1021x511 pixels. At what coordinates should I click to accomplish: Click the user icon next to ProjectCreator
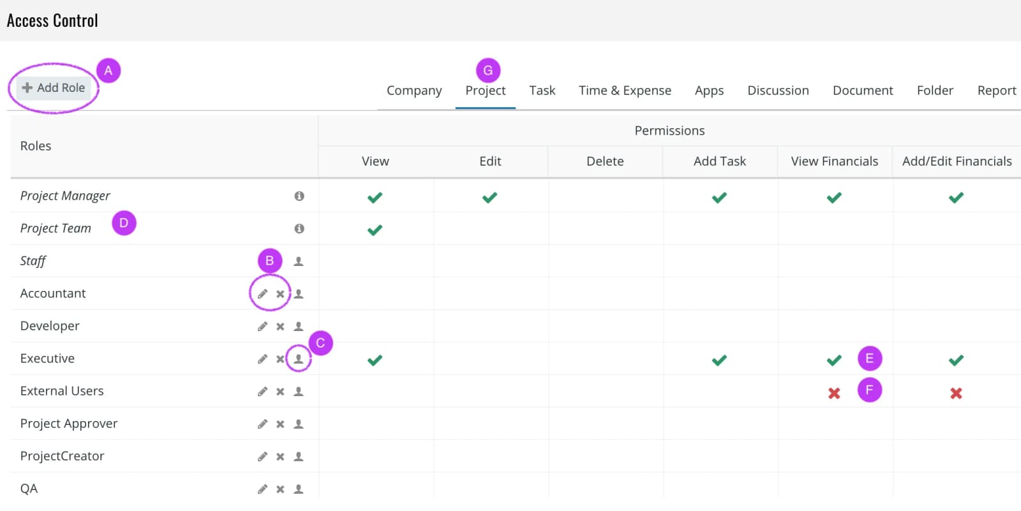click(298, 457)
